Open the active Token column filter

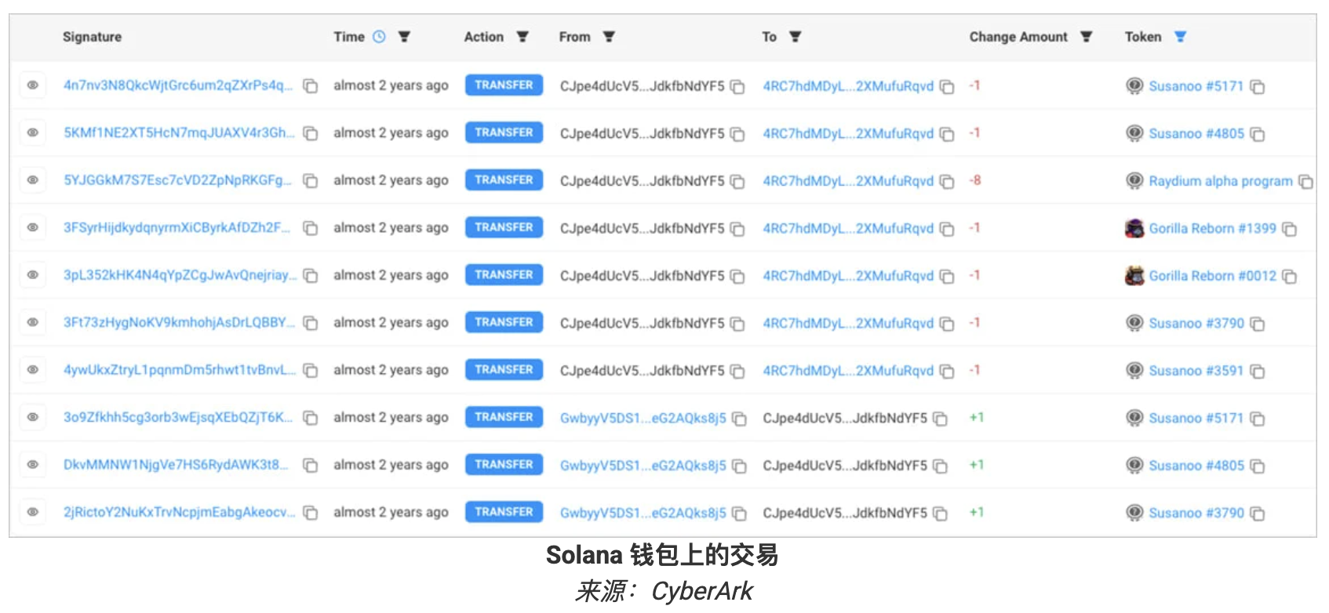pos(1180,37)
